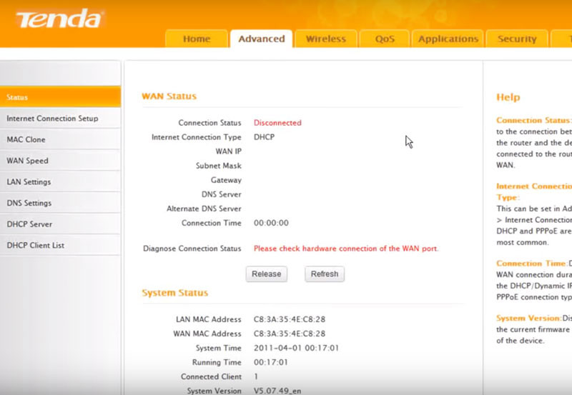Open the Home tab
Screen dimensions: 572x395
197,39
